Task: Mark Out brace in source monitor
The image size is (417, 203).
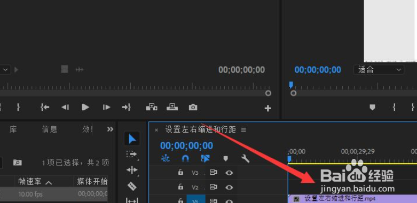Action: [x=18, y=107]
